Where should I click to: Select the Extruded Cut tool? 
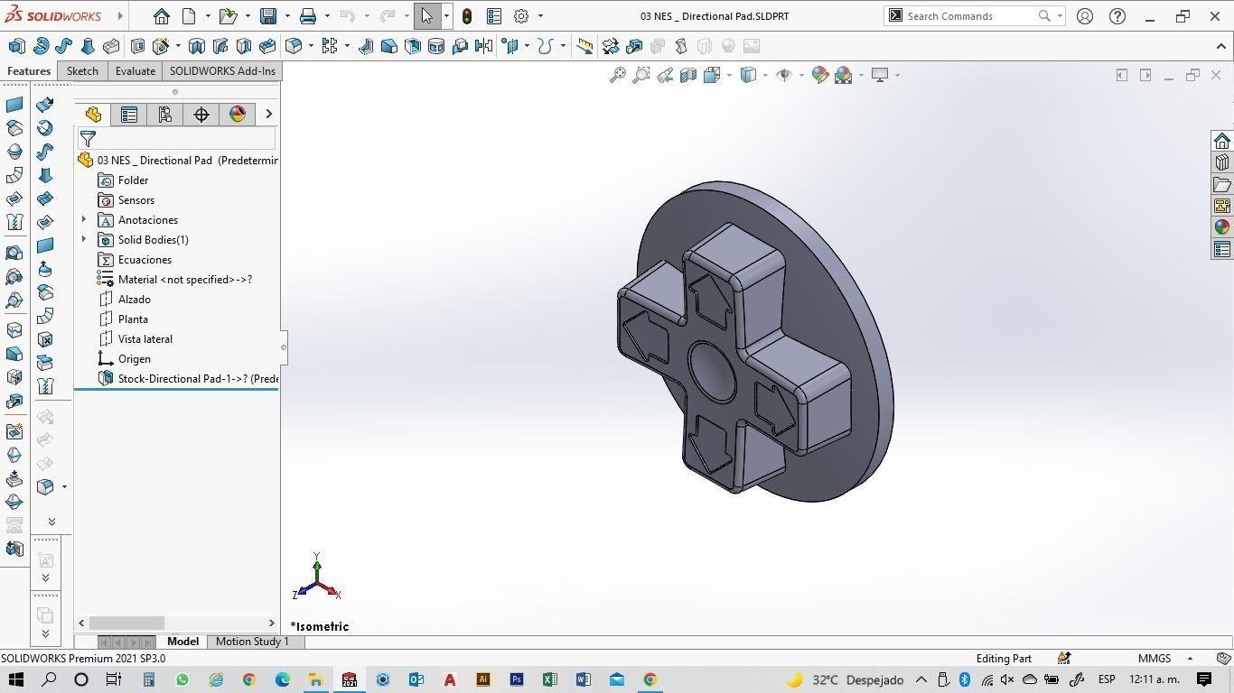coord(138,46)
